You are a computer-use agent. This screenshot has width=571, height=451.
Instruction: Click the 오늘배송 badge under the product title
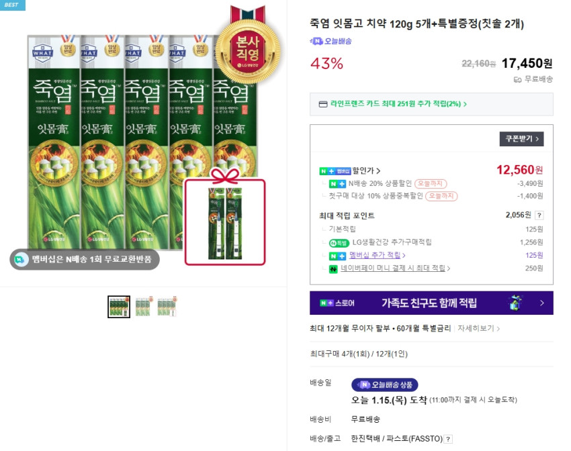[x=331, y=41]
